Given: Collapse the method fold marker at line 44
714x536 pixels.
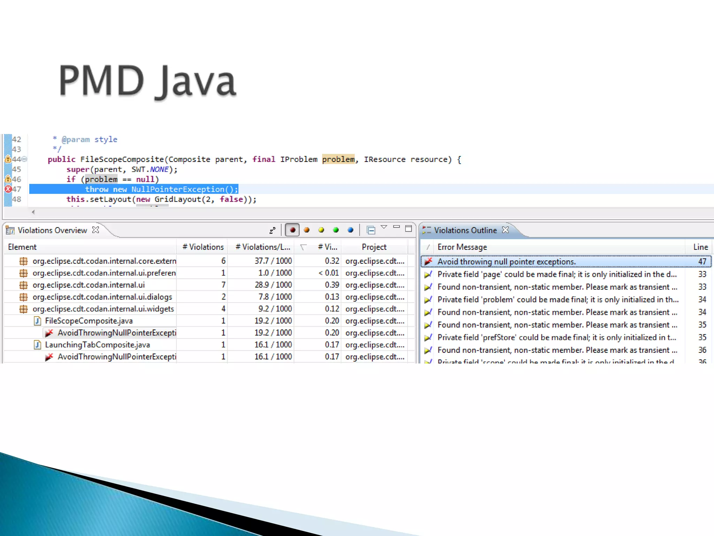Looking at the screenshot, I should coord(24,159).
